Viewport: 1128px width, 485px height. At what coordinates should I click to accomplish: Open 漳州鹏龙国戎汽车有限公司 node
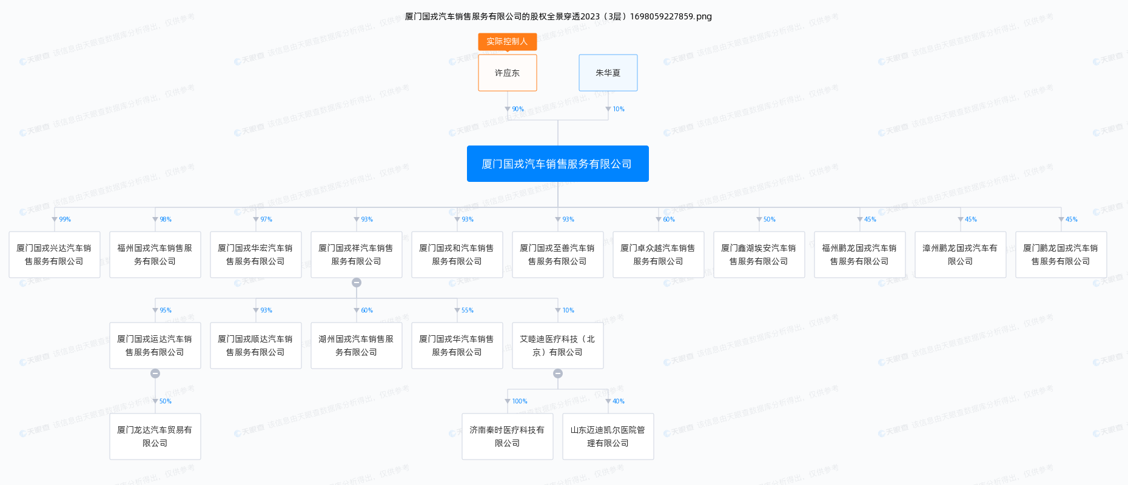961,255
